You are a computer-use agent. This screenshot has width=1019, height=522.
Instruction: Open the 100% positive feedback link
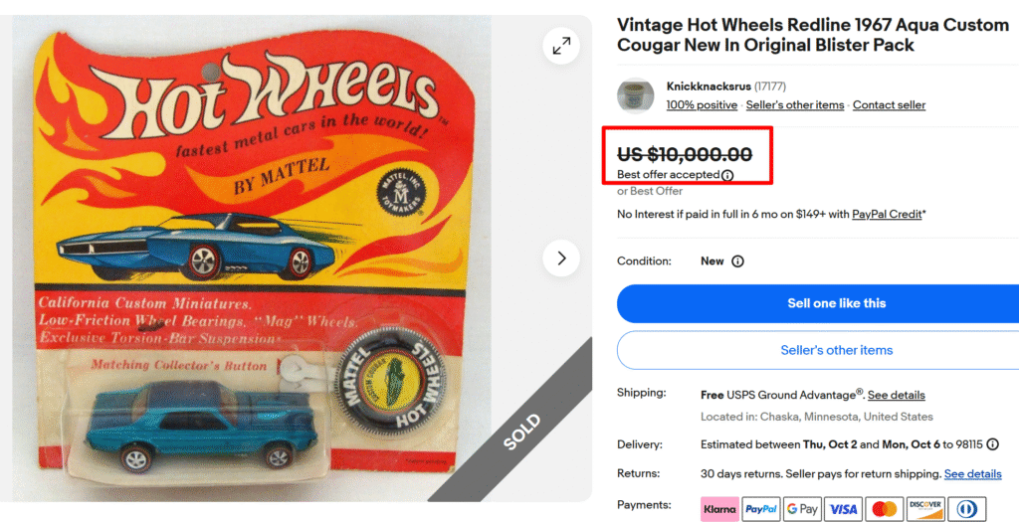click(702, 105)
